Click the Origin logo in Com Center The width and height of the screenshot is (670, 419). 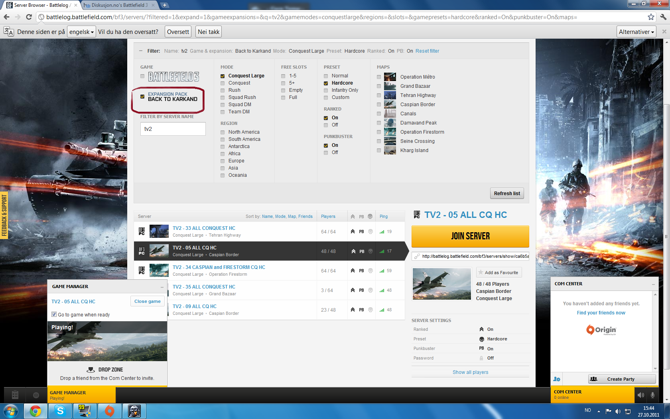coord(601,330)
